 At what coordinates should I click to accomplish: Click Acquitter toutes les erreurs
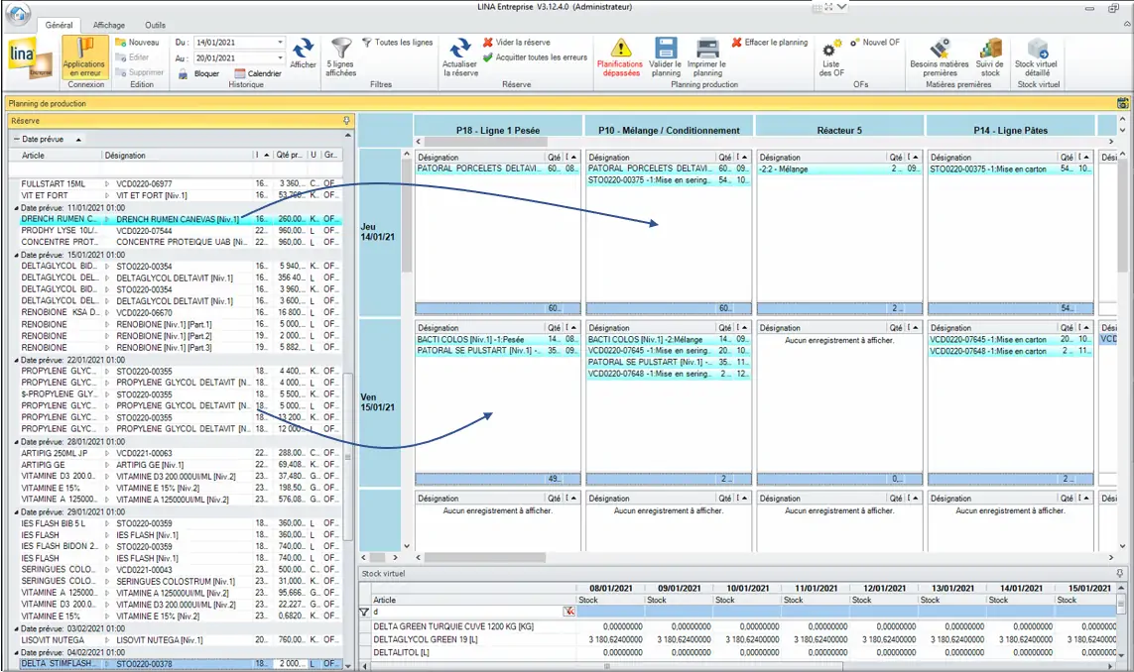pos(535,57)
